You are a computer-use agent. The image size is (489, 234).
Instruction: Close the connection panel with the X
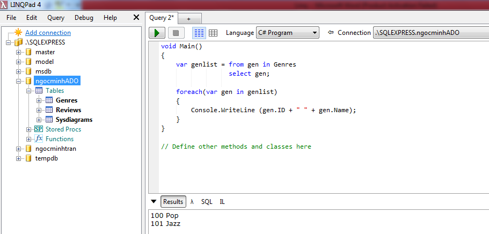click(136, 17)
